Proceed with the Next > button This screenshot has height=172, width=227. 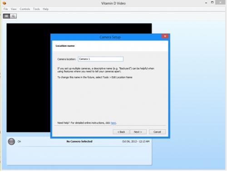[x=138, y=132]
